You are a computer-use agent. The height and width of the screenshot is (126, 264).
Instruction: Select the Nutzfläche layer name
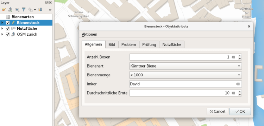point(27,28)
